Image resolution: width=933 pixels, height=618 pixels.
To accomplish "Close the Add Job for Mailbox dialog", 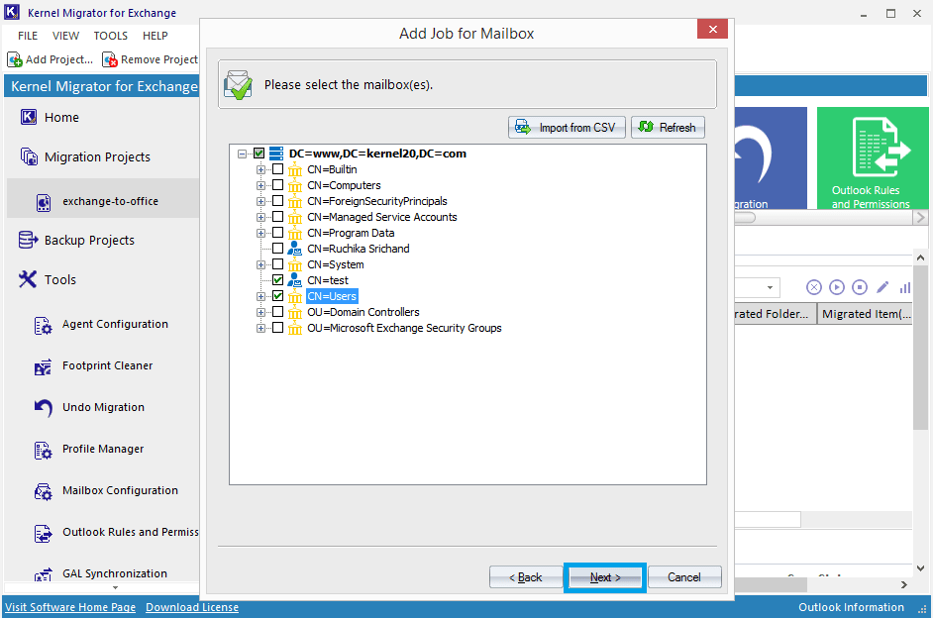I will (x=712, y=29).
